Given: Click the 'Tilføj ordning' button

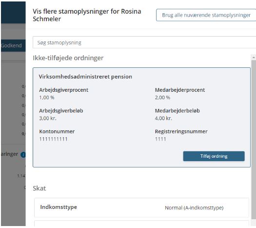Looking at the screenshot, I should [214, 156].
